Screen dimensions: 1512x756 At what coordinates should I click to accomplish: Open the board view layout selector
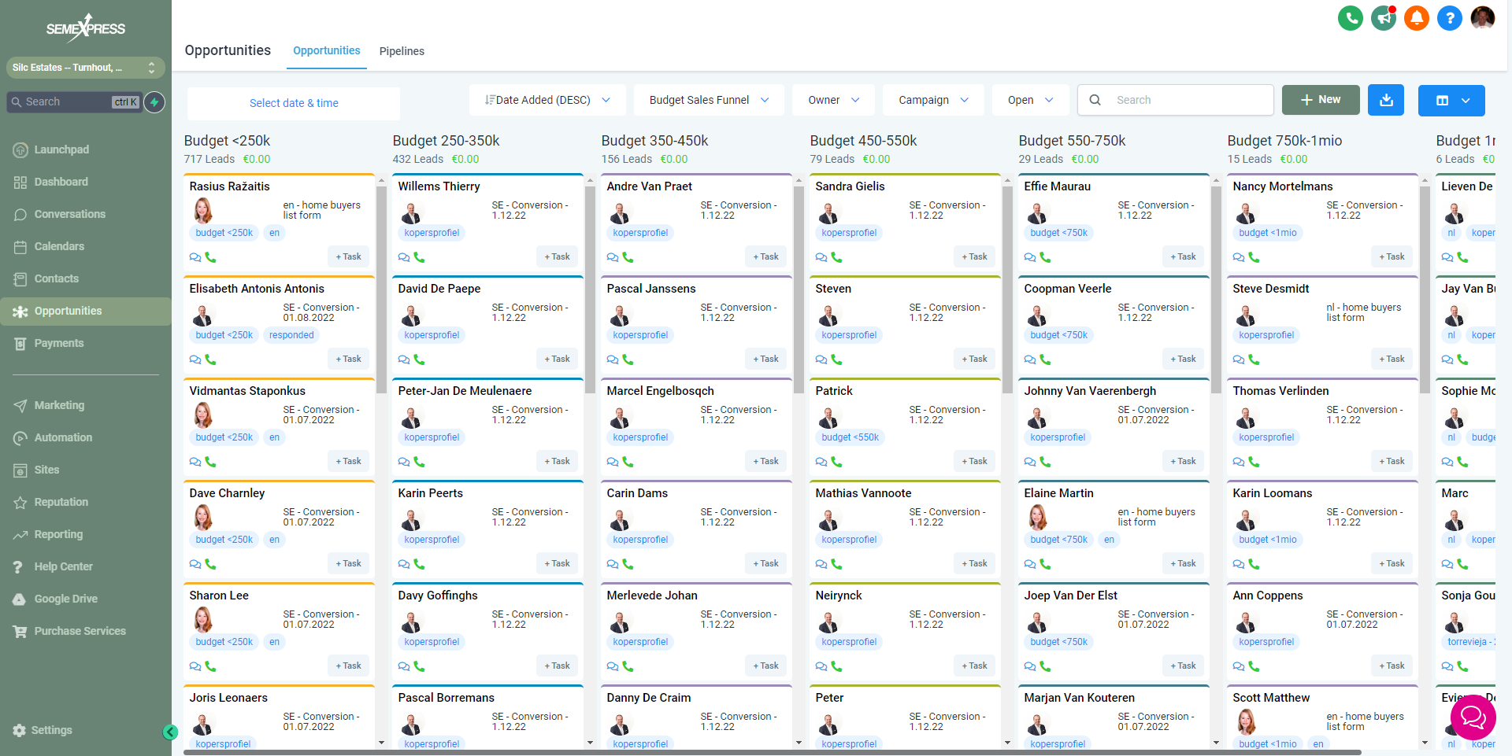(x=1451, y=100)
